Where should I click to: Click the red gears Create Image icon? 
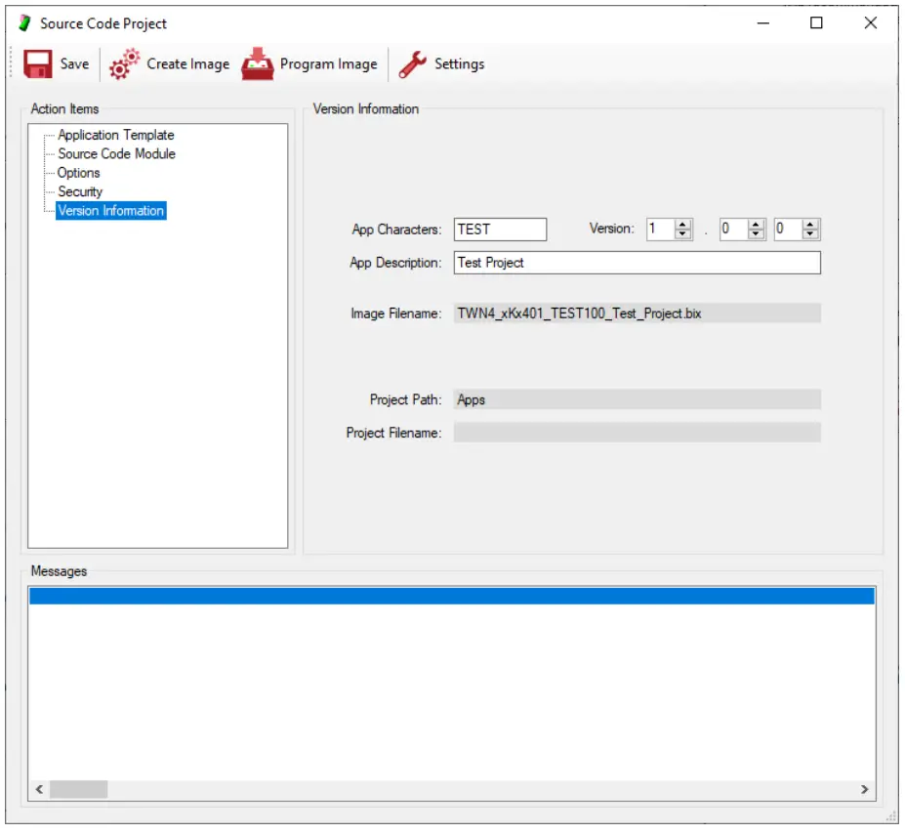[124, 64]
